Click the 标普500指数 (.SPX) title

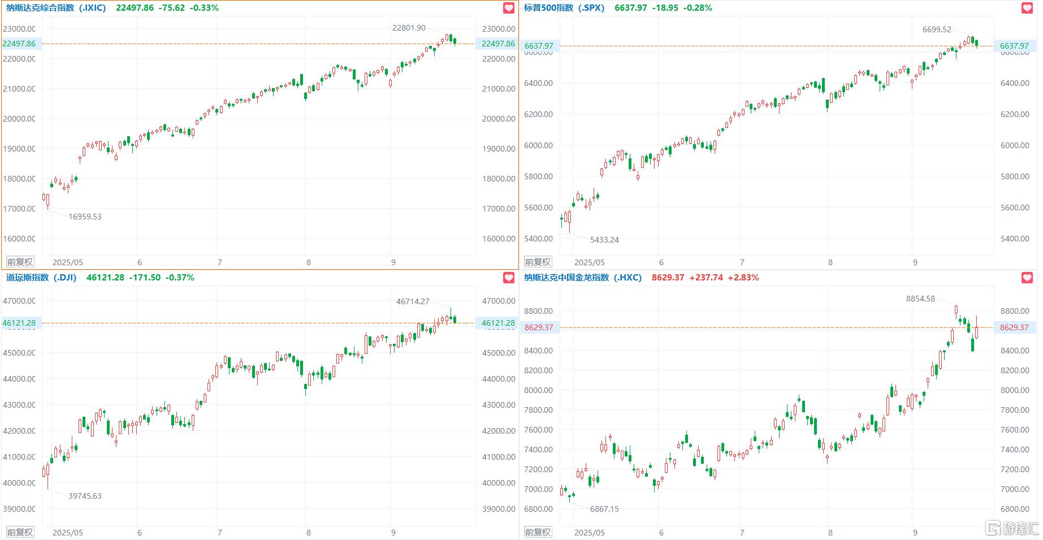(x=564, y=8)
